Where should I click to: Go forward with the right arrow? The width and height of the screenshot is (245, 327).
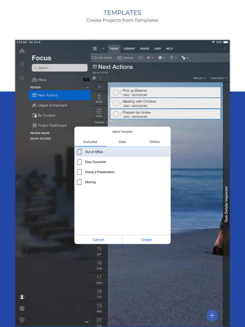click(114, 78)
